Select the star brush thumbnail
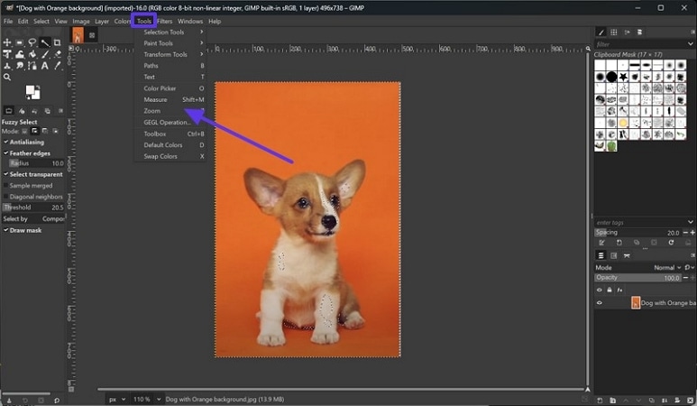Viewport: 697px width, 406px height. pos(623,77)
